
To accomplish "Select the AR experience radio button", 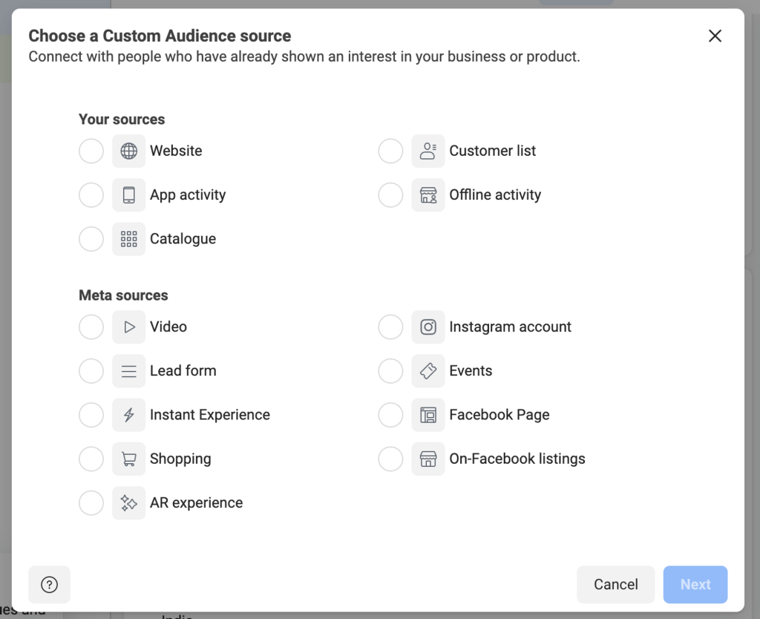I will pos(91,503).
